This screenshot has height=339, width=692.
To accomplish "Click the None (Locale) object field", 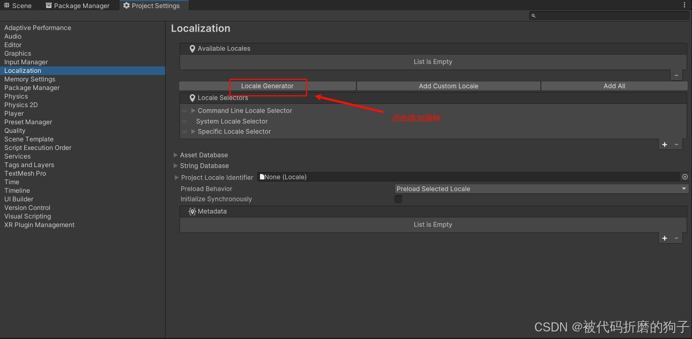I will point(469,177).
